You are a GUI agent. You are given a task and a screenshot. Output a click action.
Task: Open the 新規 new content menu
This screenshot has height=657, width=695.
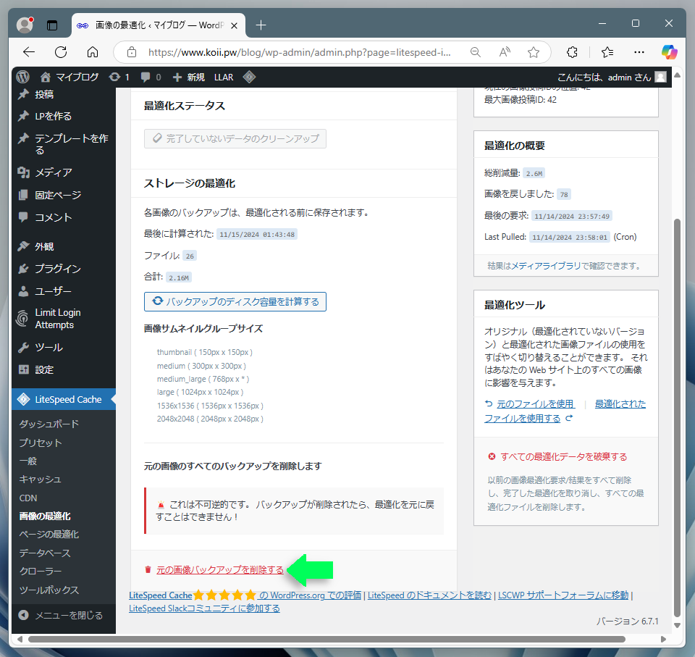coord(189,78)
